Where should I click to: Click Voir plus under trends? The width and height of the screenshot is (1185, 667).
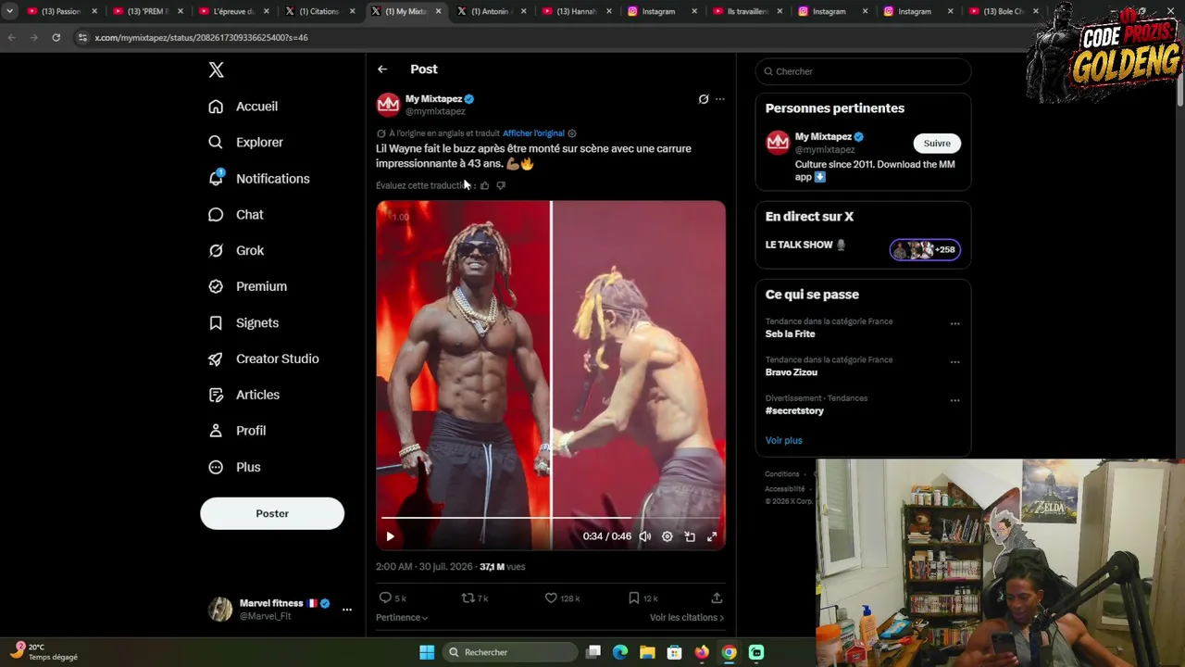[x=784, y=441]
